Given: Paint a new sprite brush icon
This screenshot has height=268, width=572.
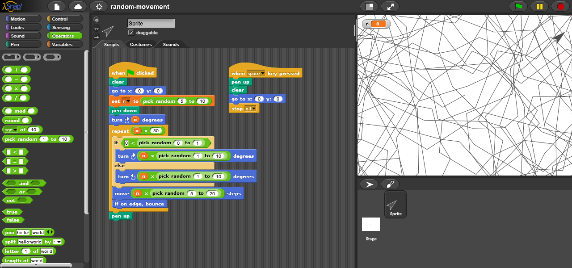Looking at the screenshot, I should tap(390, 184).
